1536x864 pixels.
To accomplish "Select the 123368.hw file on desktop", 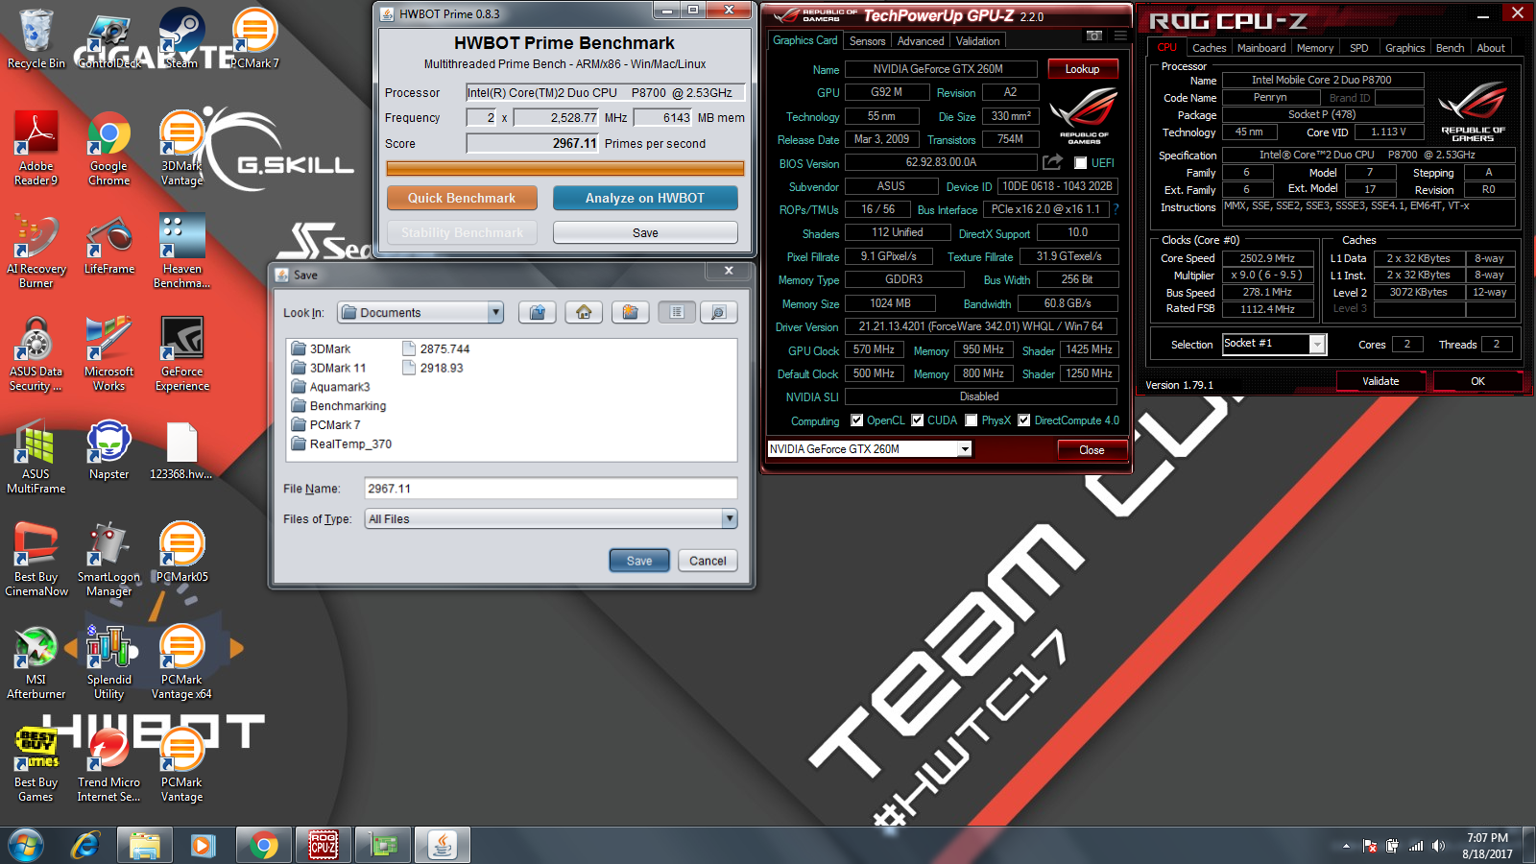I will pos(181,450).
